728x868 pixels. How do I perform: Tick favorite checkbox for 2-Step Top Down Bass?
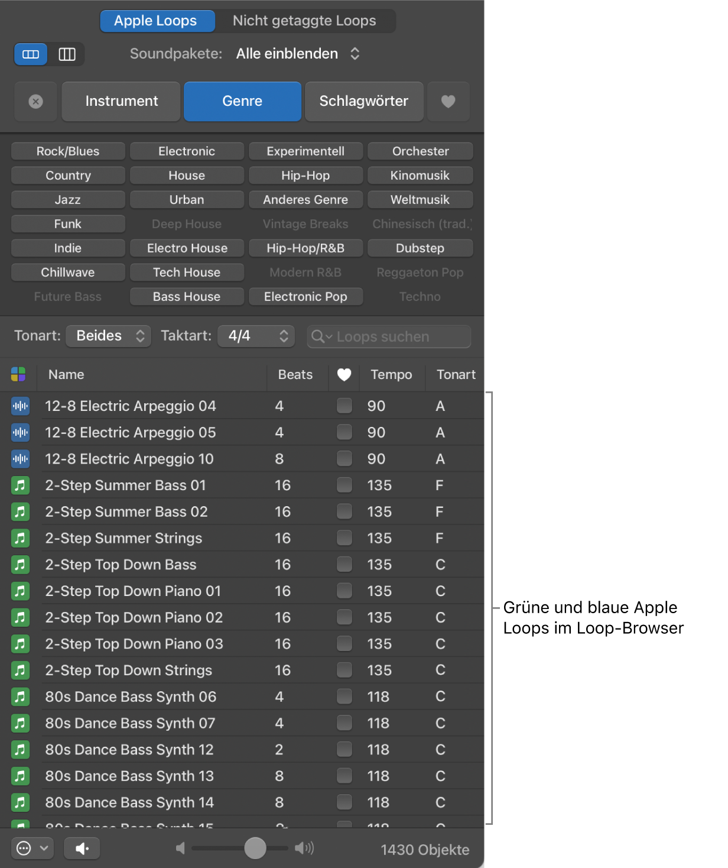pos(344,564)
